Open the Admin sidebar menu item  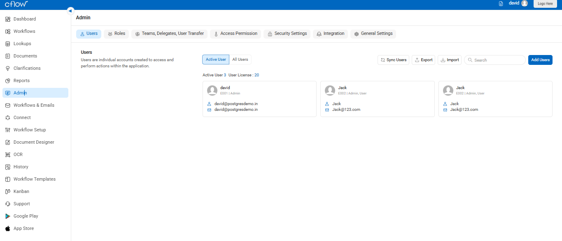[35, 93]
